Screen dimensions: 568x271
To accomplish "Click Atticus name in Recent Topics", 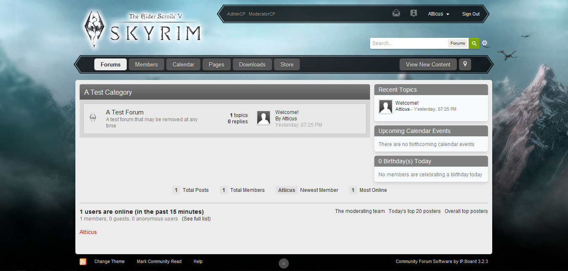I will click(x=403, y=109).
